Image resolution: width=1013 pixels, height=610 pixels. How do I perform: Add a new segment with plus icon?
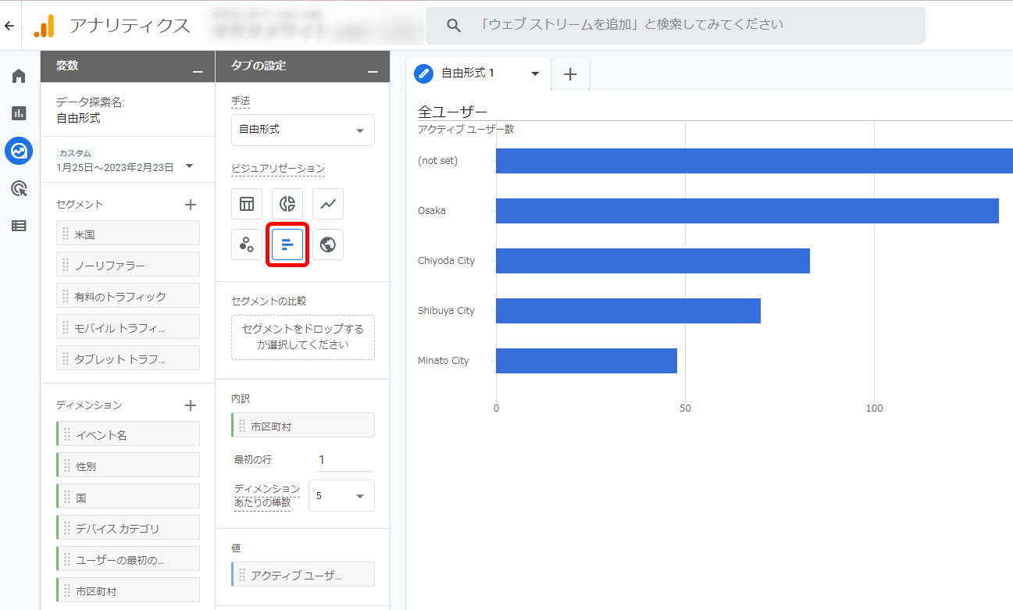click(190, 205)
